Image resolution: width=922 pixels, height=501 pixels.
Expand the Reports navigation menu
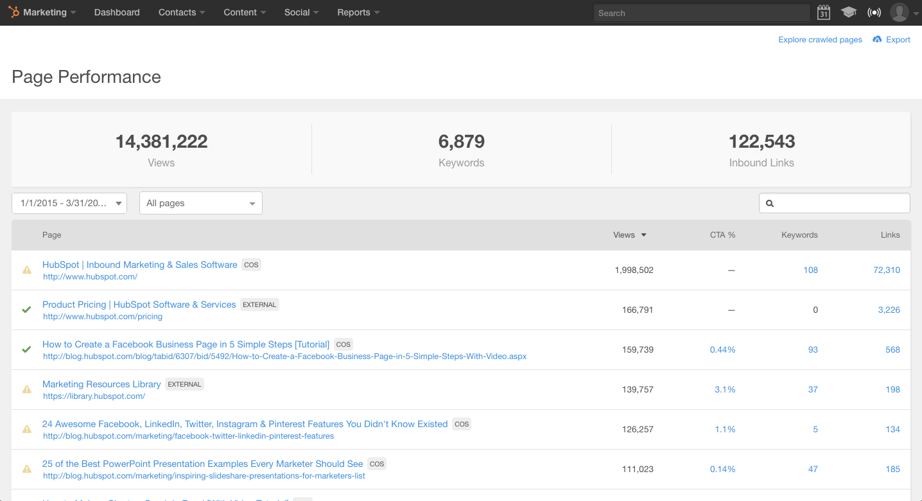pos(358,12)
